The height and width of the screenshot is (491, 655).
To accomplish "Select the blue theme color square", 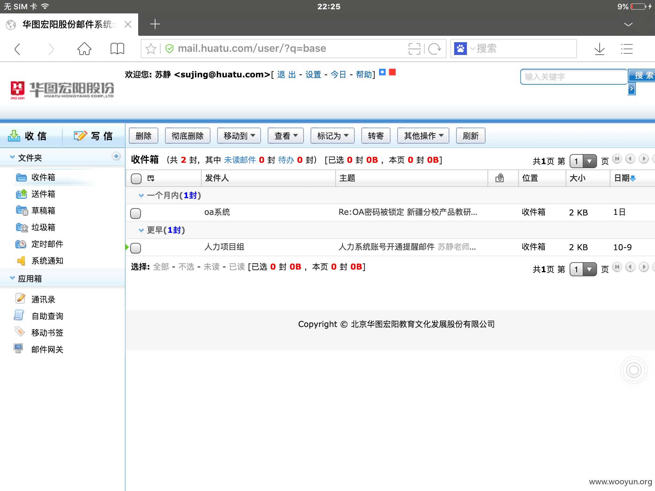I will tap(382, 72).
